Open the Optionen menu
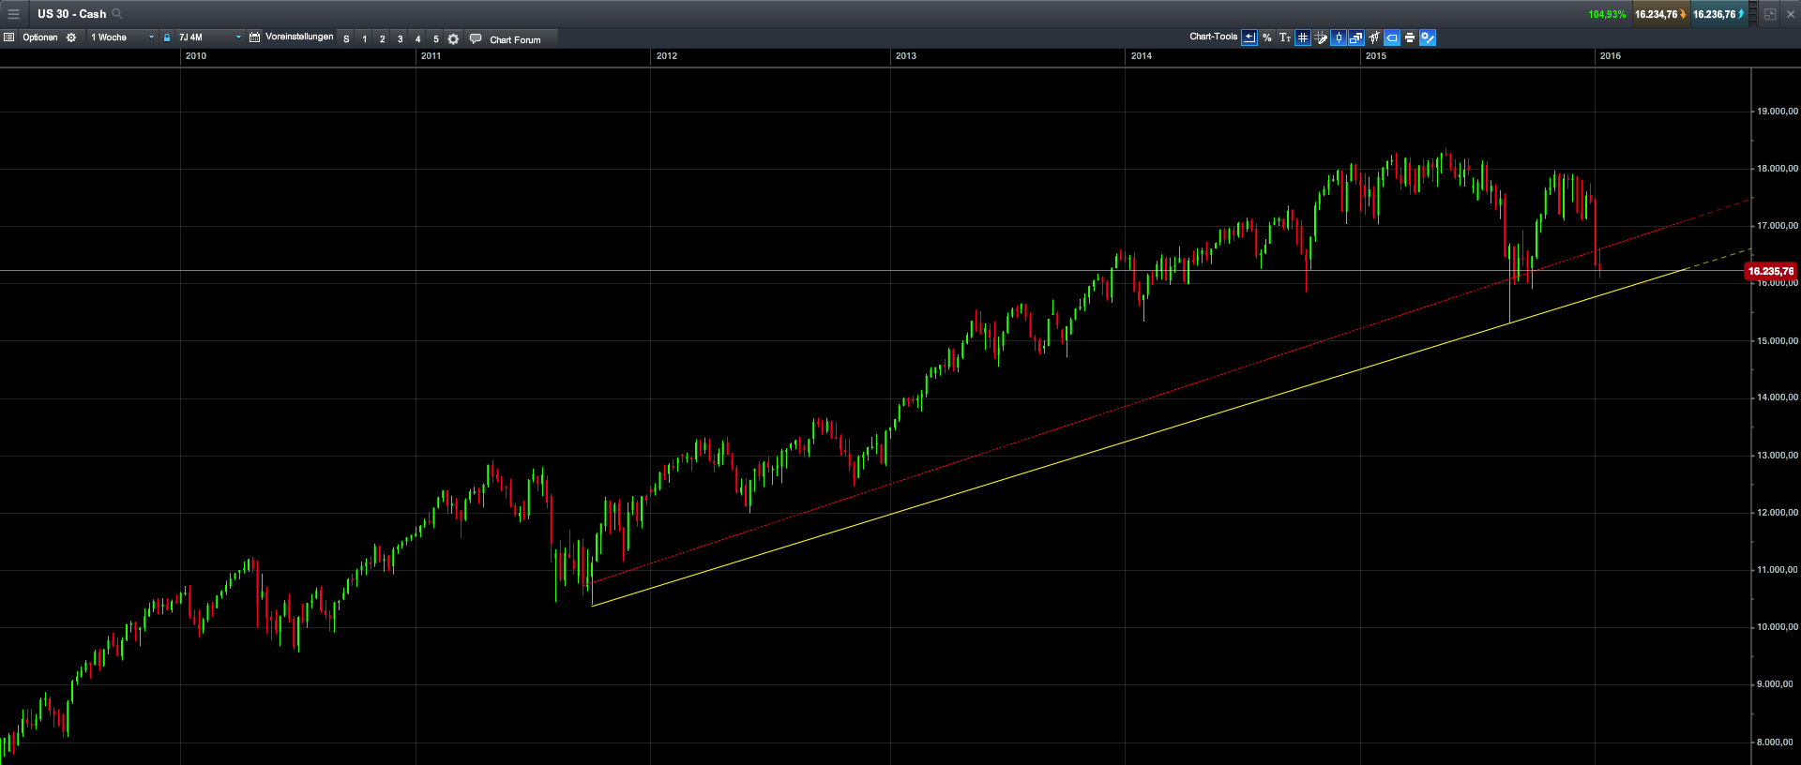Screen dimensions: 1801x765 pyautogui.click(x=40, y=37)
